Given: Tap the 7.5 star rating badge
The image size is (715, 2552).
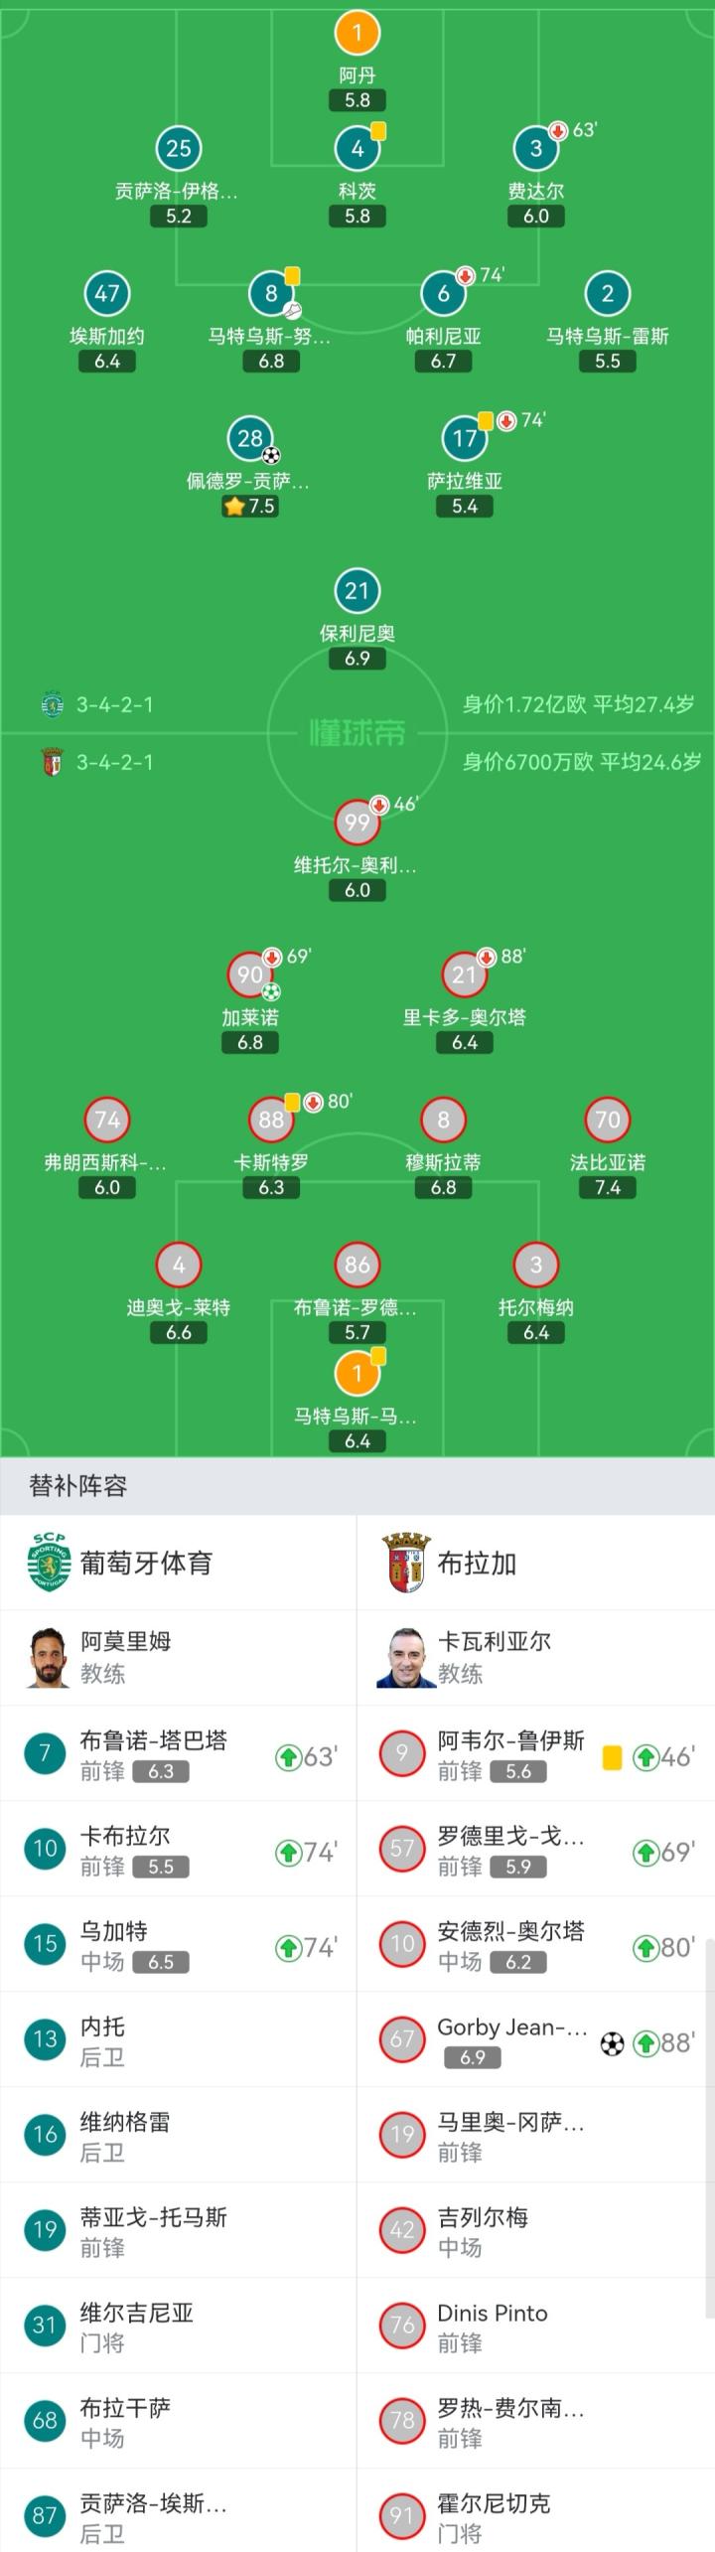Looking at the screenshot, I should [250, 507].
